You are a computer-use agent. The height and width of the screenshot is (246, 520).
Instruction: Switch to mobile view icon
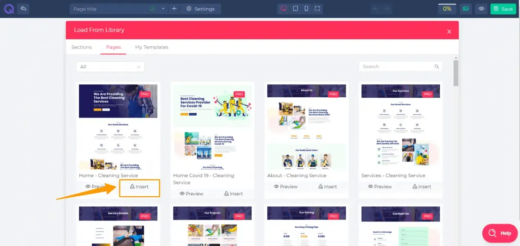(x=306, y=9)
